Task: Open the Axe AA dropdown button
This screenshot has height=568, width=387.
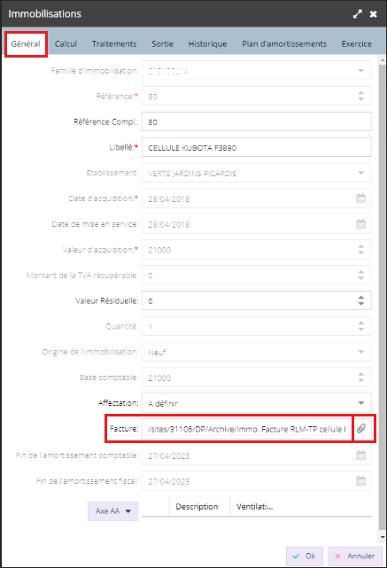Action: 113,510
